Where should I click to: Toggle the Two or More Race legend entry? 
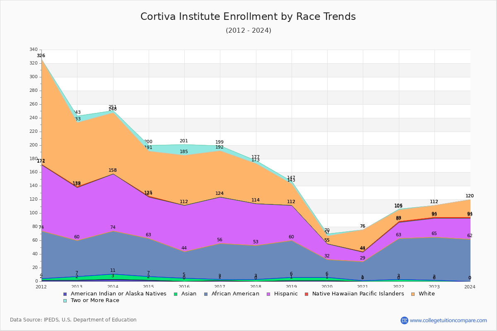(91, 300)
